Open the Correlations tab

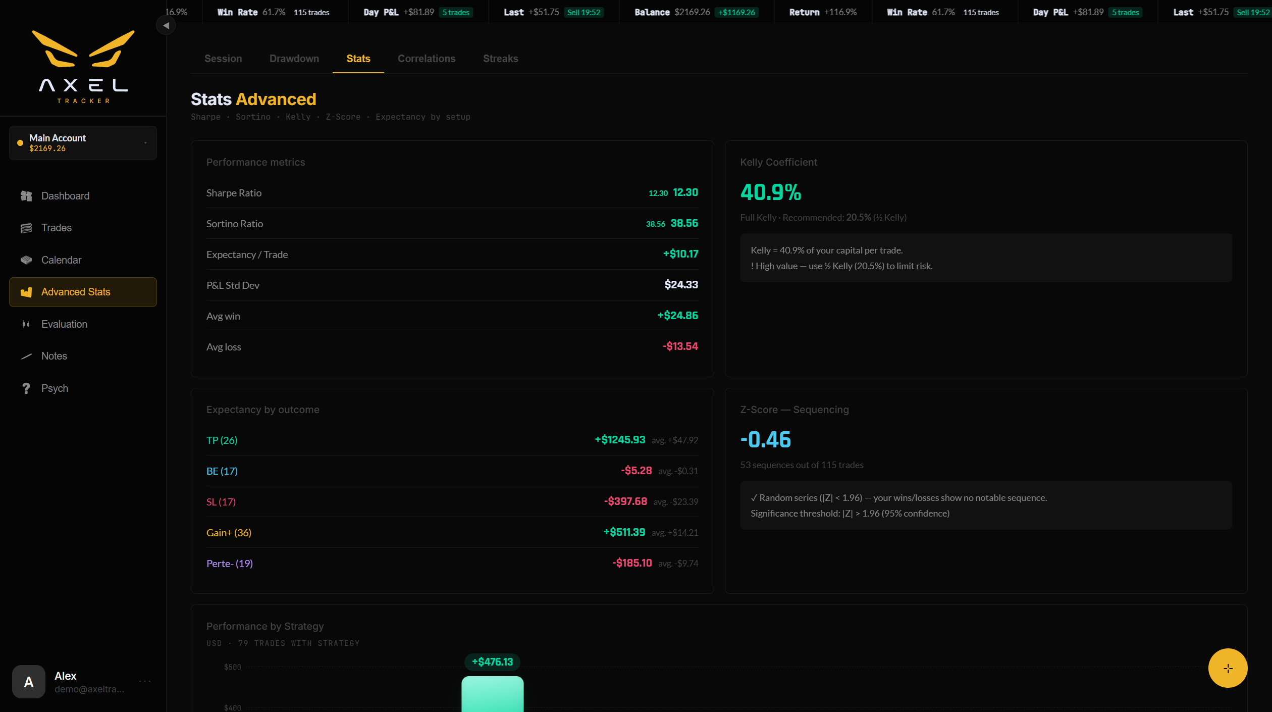(427, 59)
